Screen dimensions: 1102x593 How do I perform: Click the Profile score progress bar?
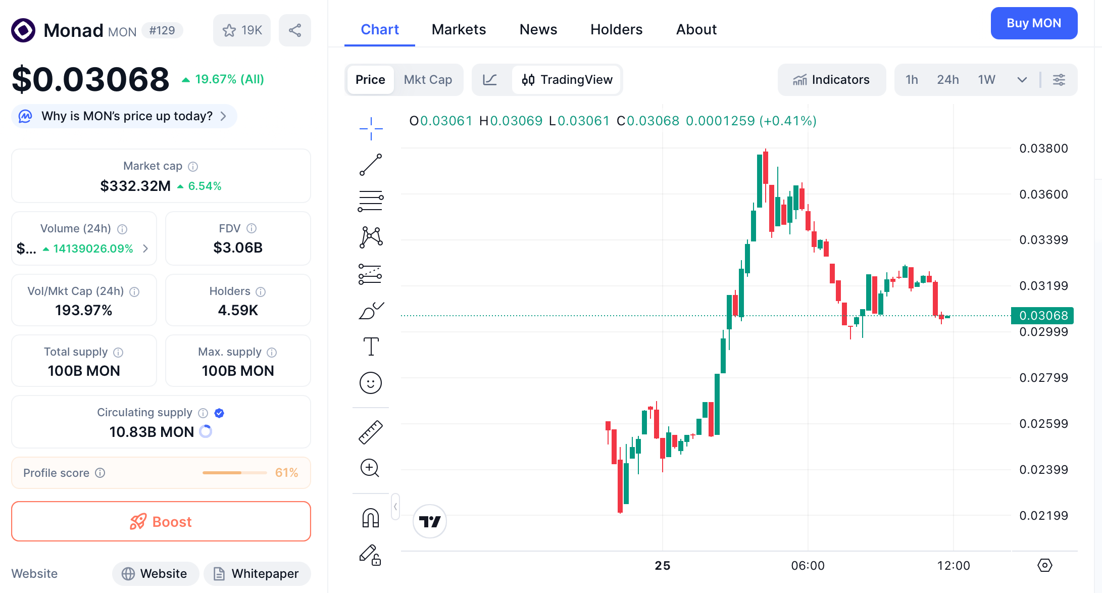tap(234, 473)
